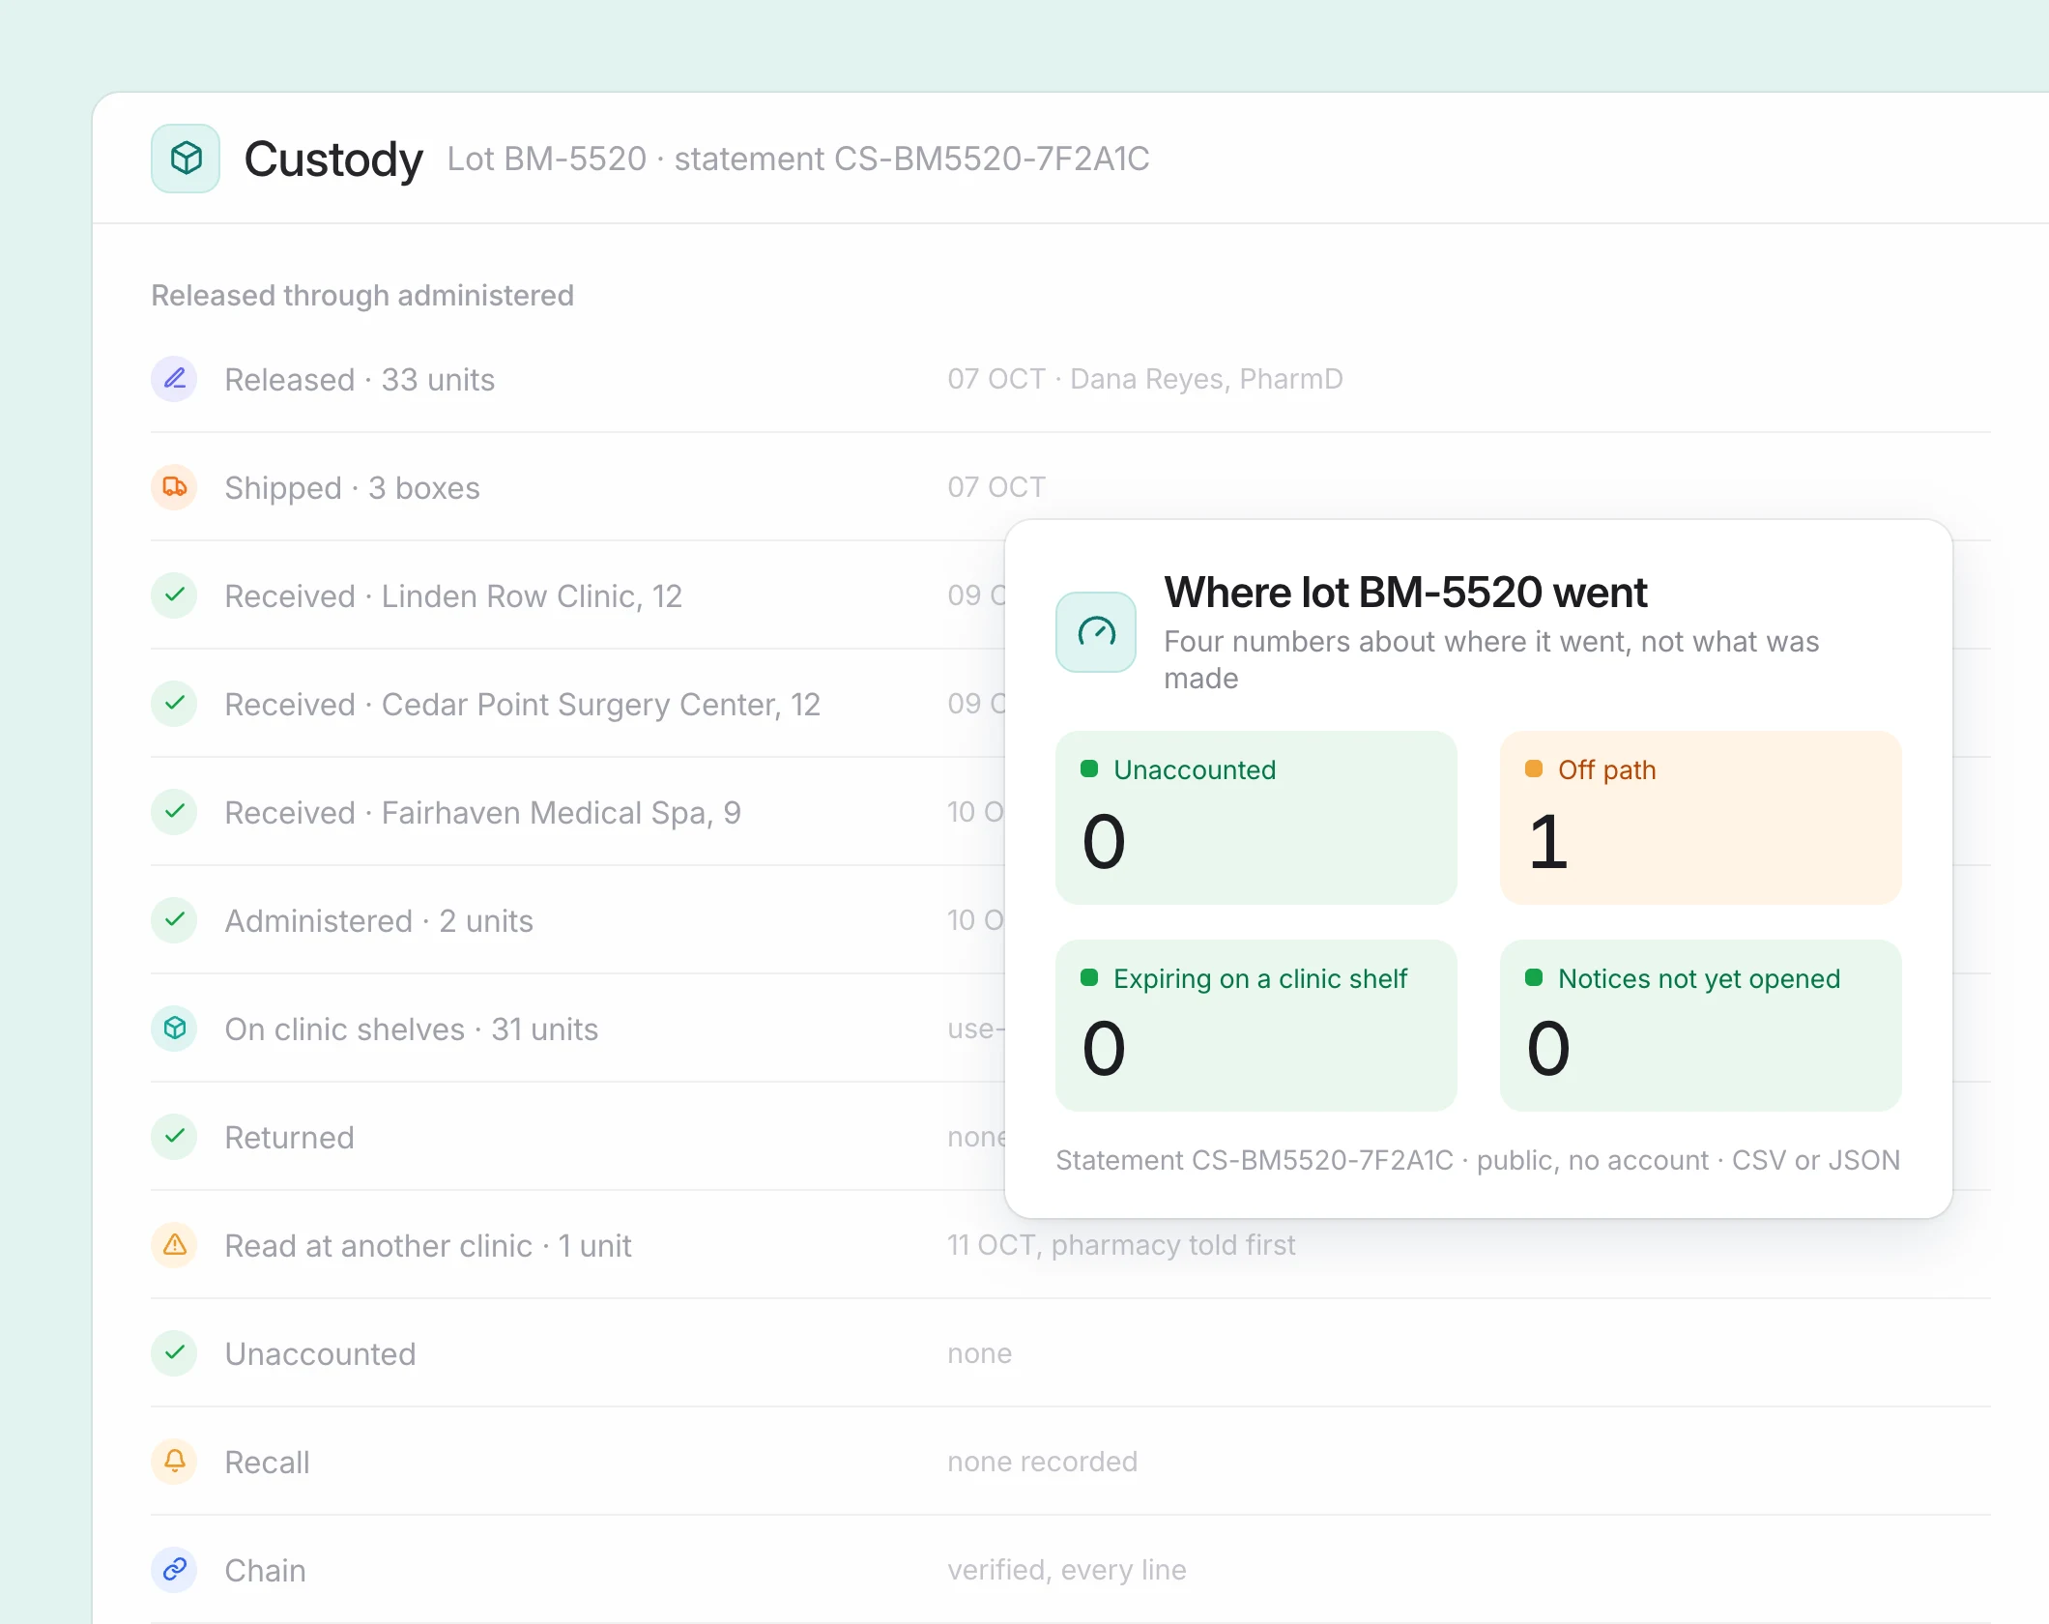The image size is (2049, 1624).
Task: Click the checkmark for Linden Row Clinic
Action: pos(175,595)
